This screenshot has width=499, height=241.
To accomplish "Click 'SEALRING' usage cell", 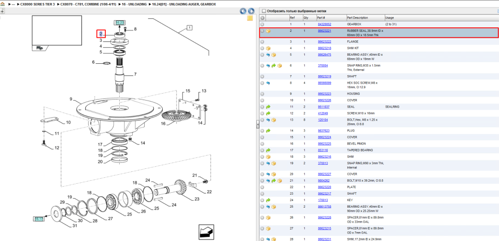I will (392, 107).
